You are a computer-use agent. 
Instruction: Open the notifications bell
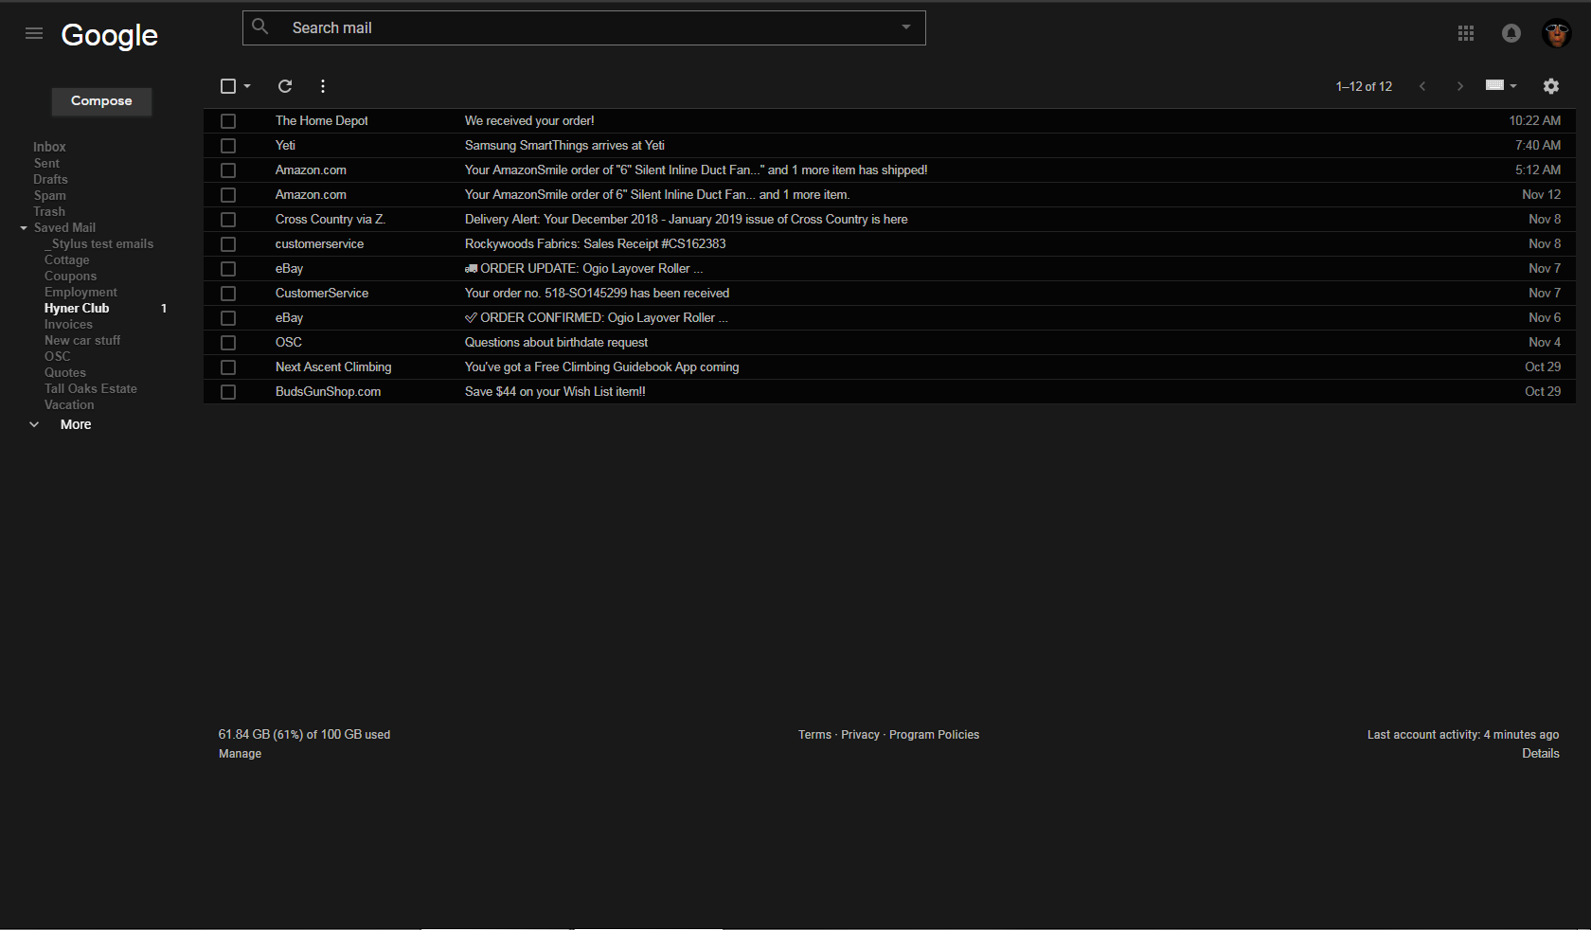click(1511, 34)
